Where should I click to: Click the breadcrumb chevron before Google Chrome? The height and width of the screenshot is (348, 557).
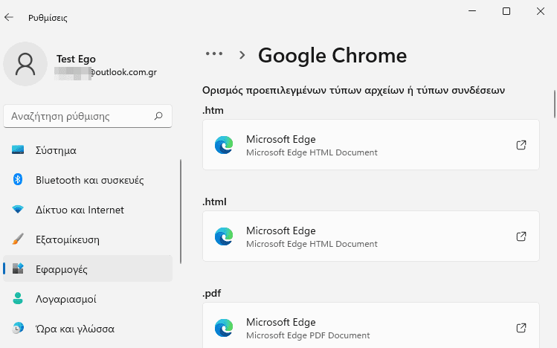coord(242,55)
